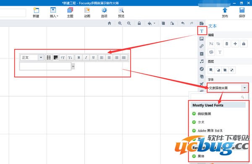Open the 动画 (Animation) editor

coord(87,12)
